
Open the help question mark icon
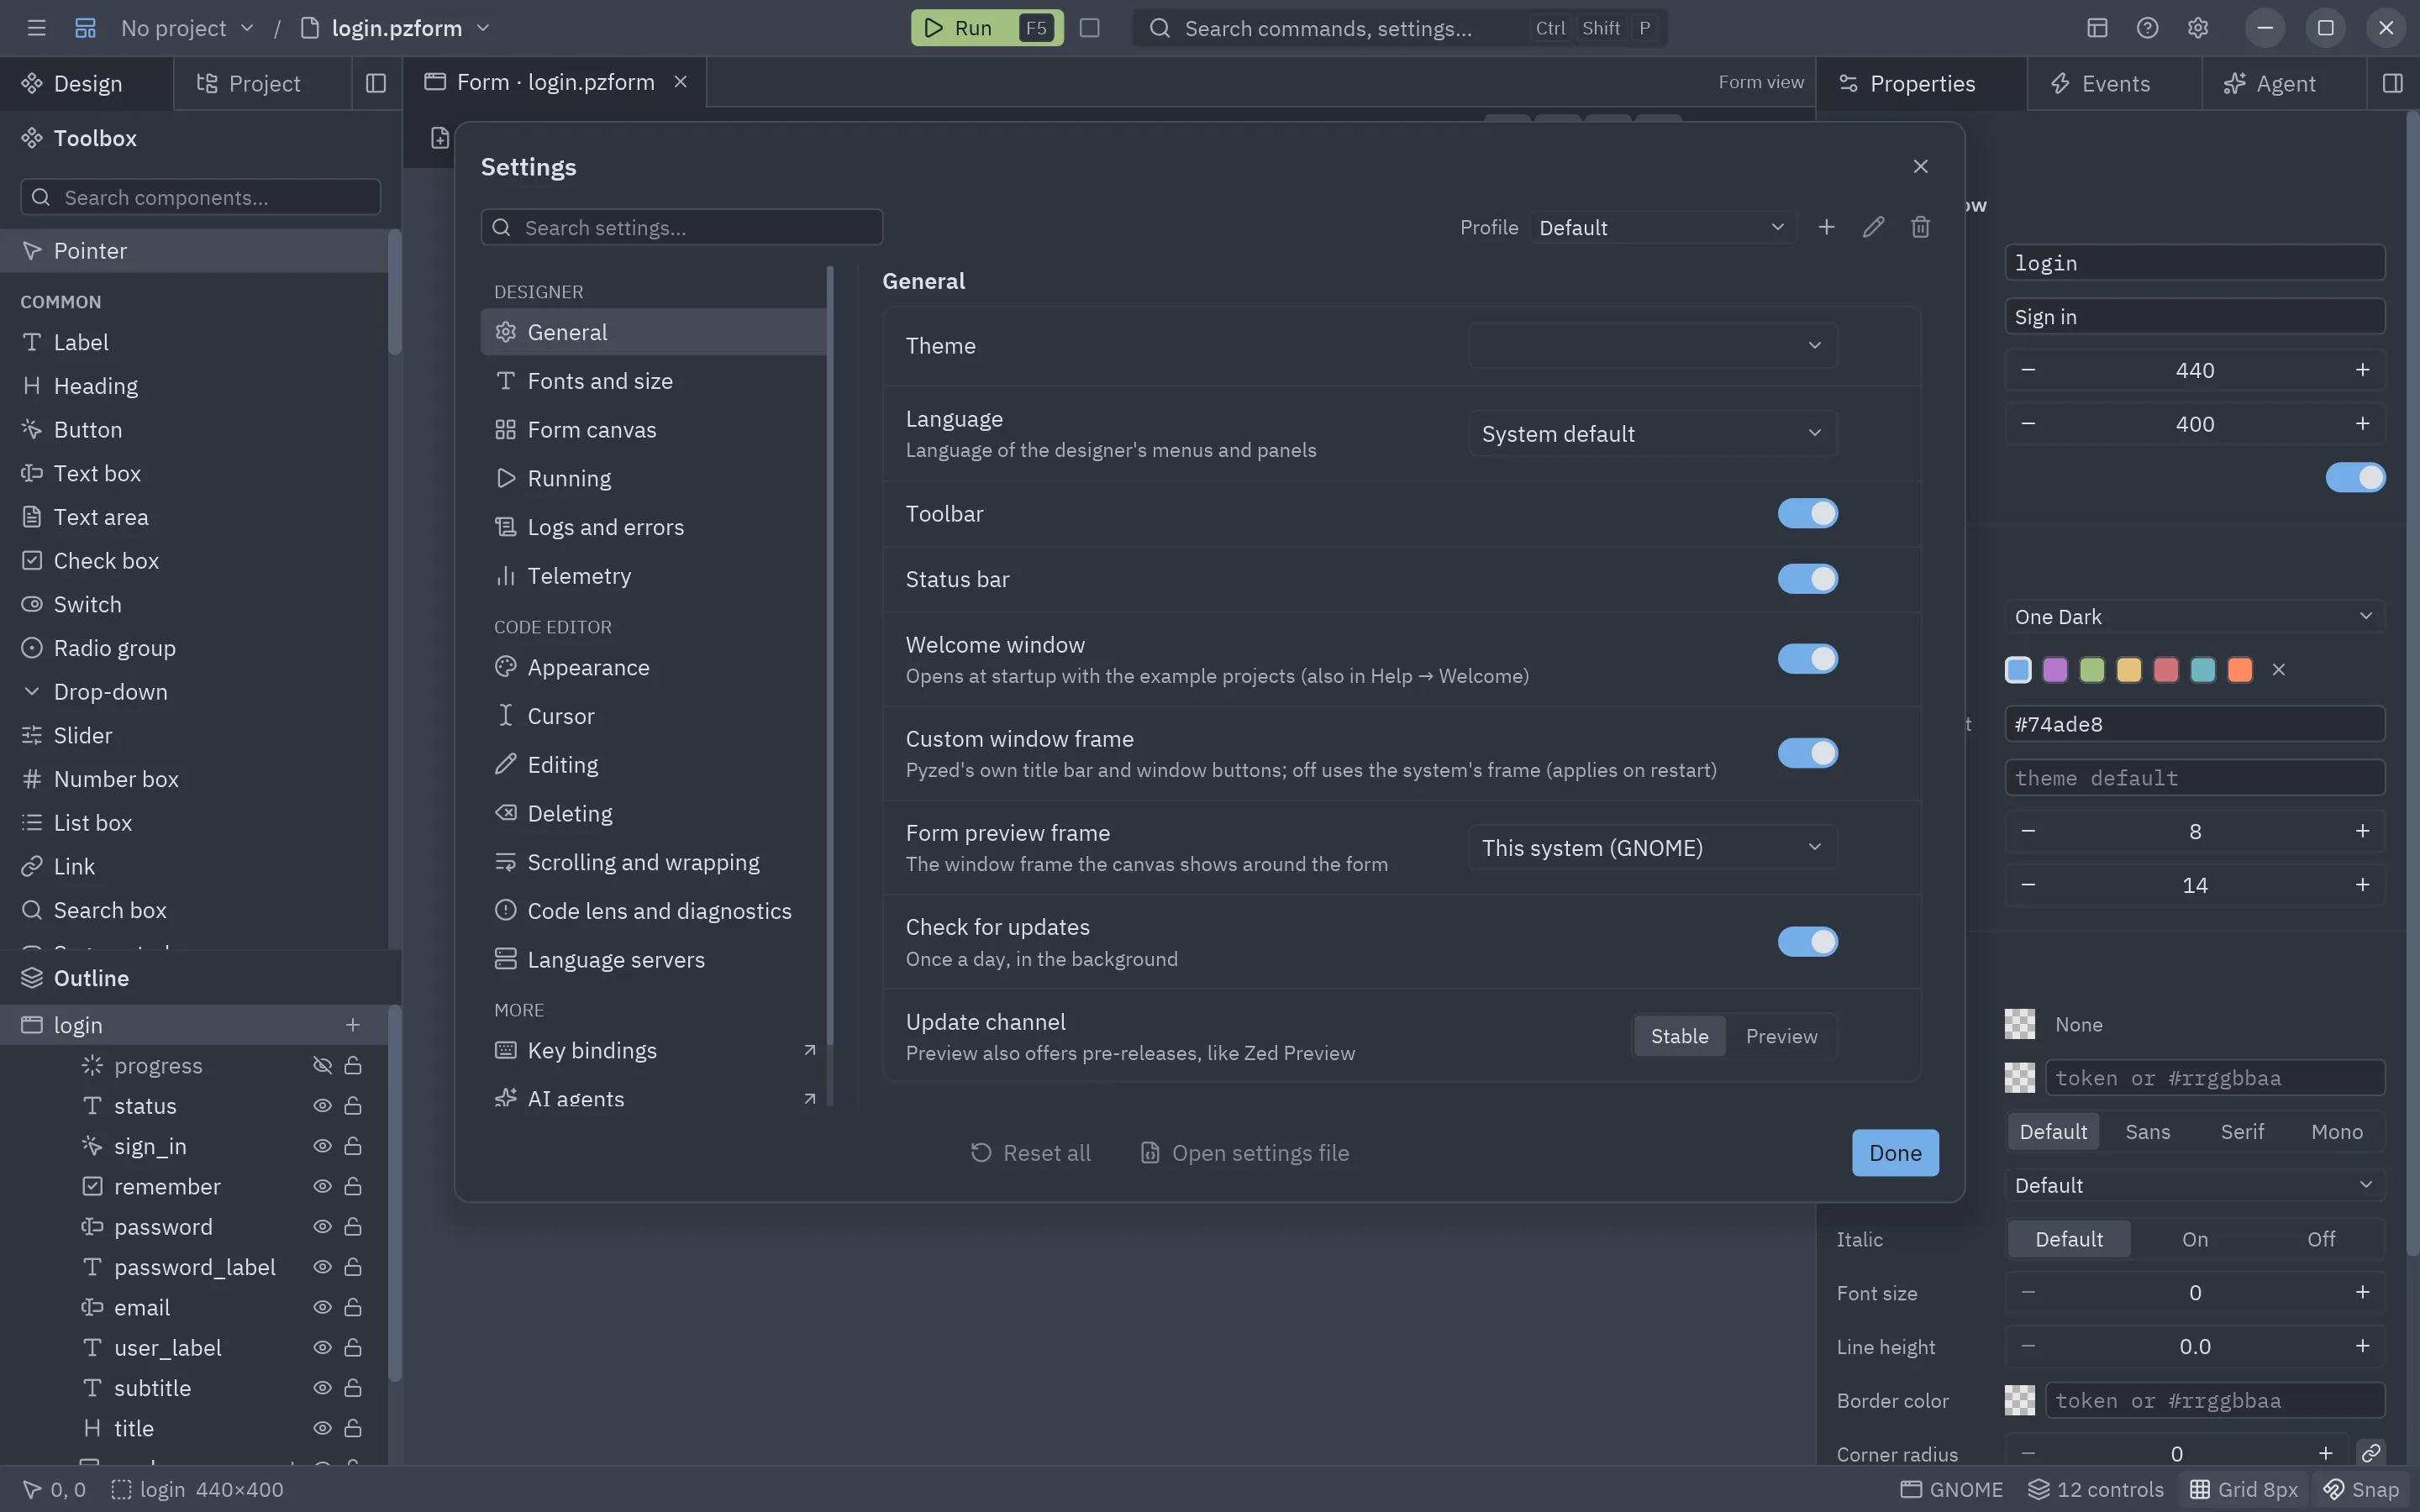point(2147,28)
